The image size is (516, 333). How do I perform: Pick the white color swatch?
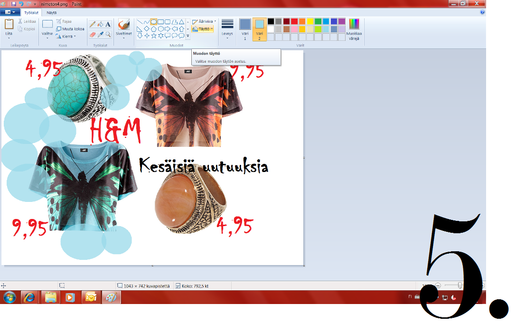point(271,29)
